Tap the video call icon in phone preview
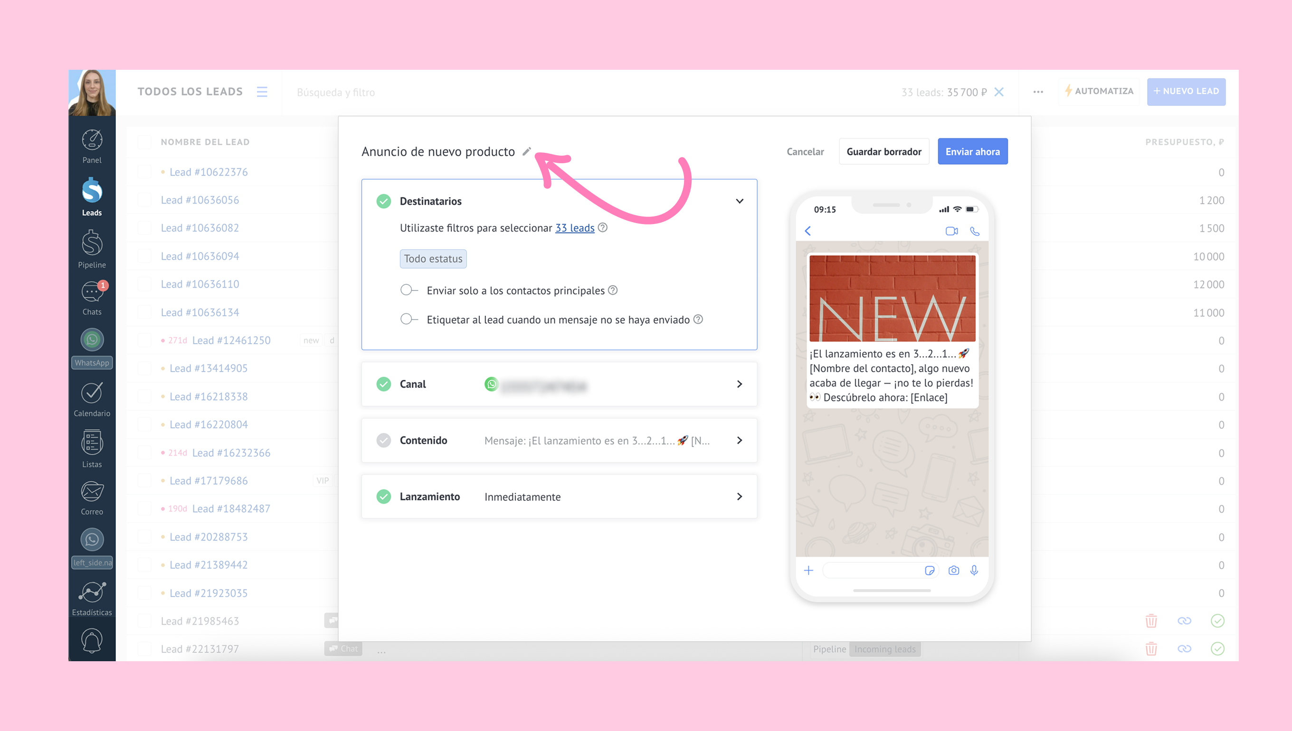 coord(951,231)
